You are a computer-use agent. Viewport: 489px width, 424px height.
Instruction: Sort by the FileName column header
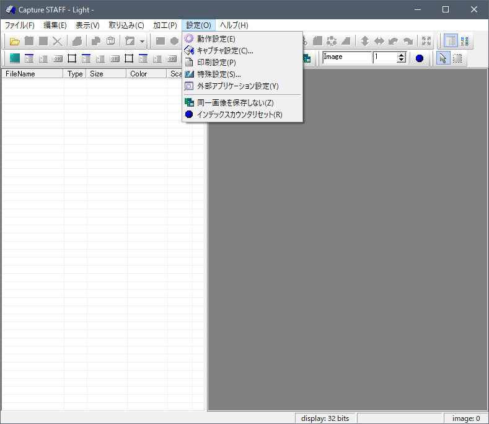[32, 74]
